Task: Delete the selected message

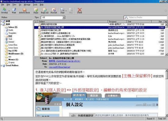Action: (x=79, y=11)
